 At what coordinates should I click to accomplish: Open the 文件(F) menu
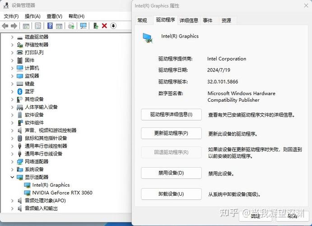11,16
